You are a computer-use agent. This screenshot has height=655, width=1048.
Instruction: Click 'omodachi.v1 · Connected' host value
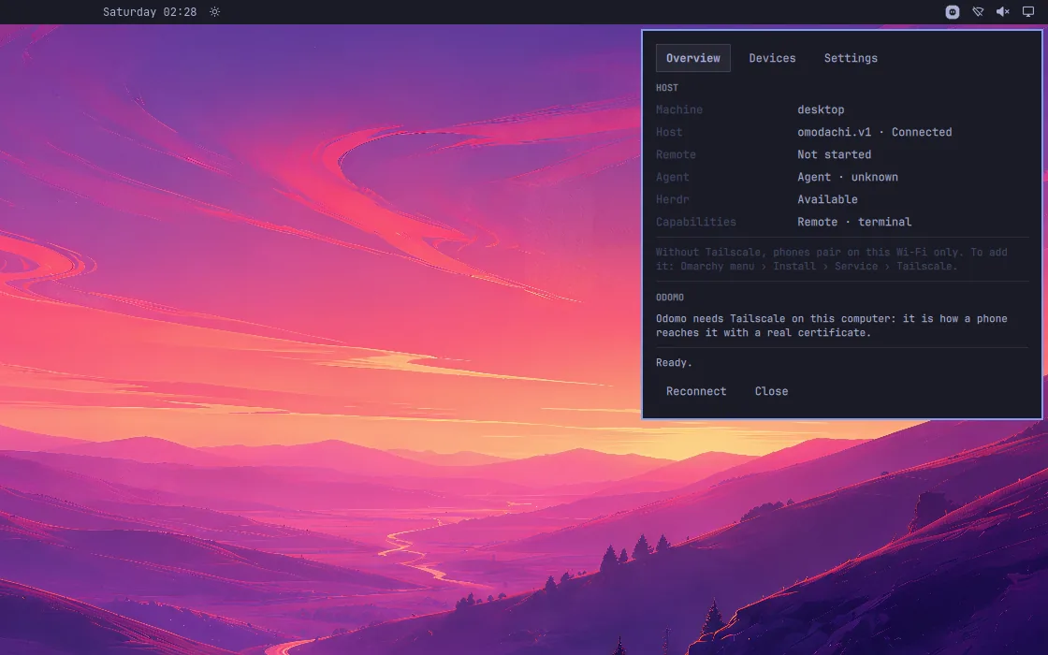[x=874, y=132]
